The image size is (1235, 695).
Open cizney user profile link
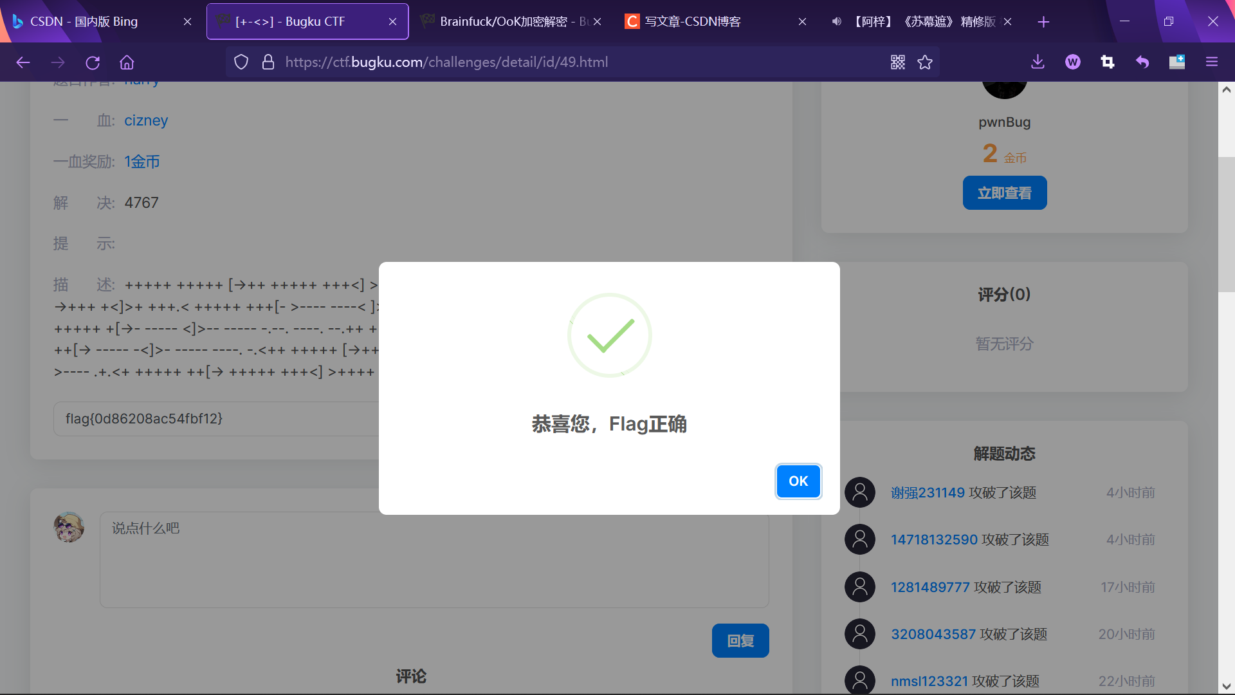pos(146,120)
